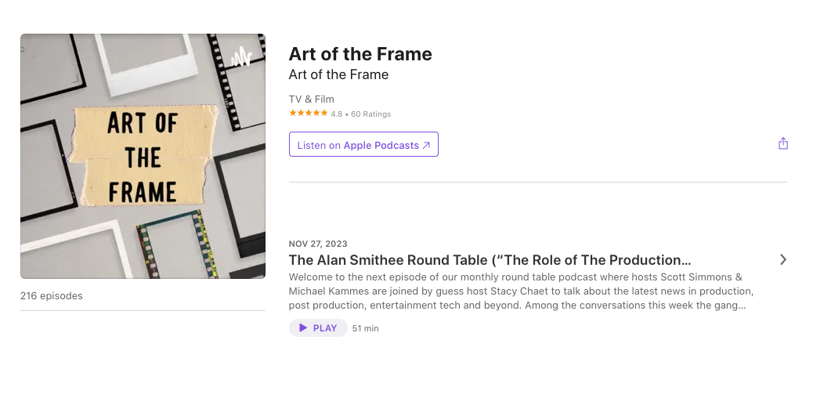Screen dimensions: 824x405
Task: Click the audio waveform logo on the artwork
Action: coord(241,57)
